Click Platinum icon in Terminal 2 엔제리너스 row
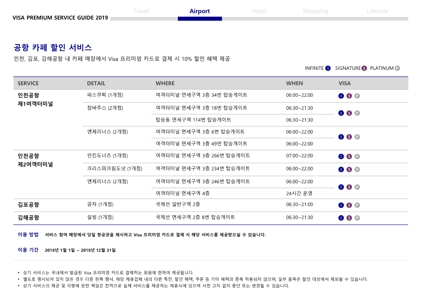Viewport: 421px width, 298px height. click(357, 187)
